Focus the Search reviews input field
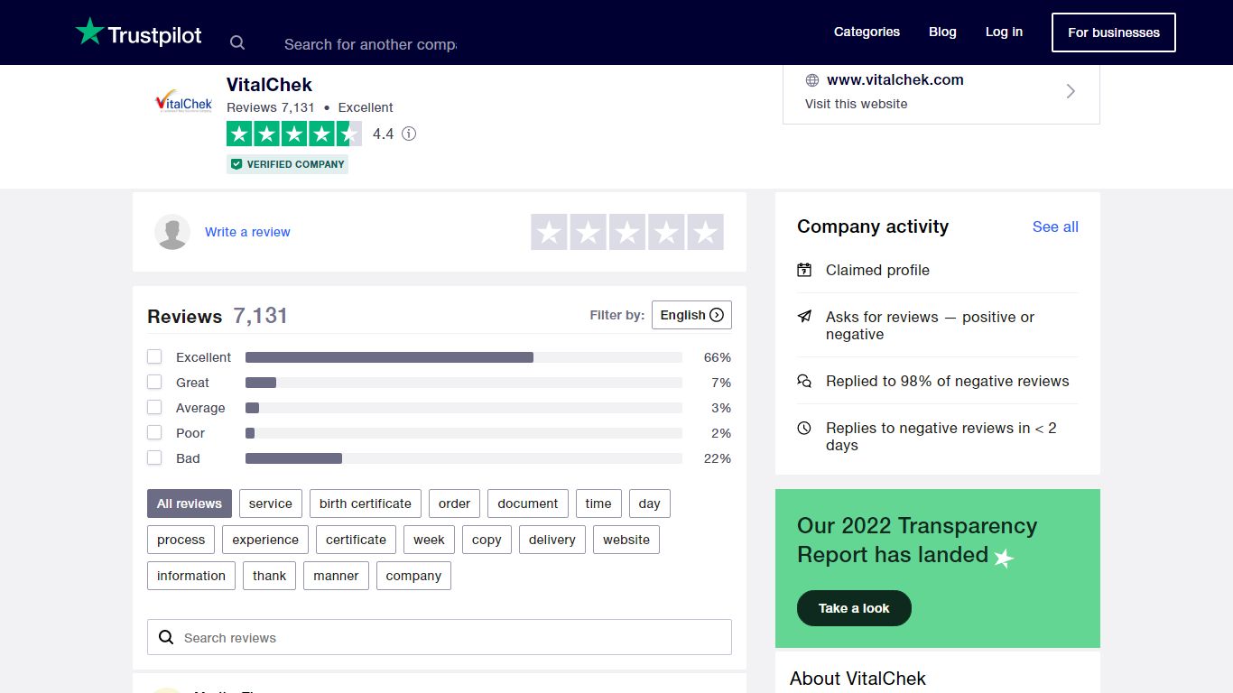 click(x=440, y=637)
